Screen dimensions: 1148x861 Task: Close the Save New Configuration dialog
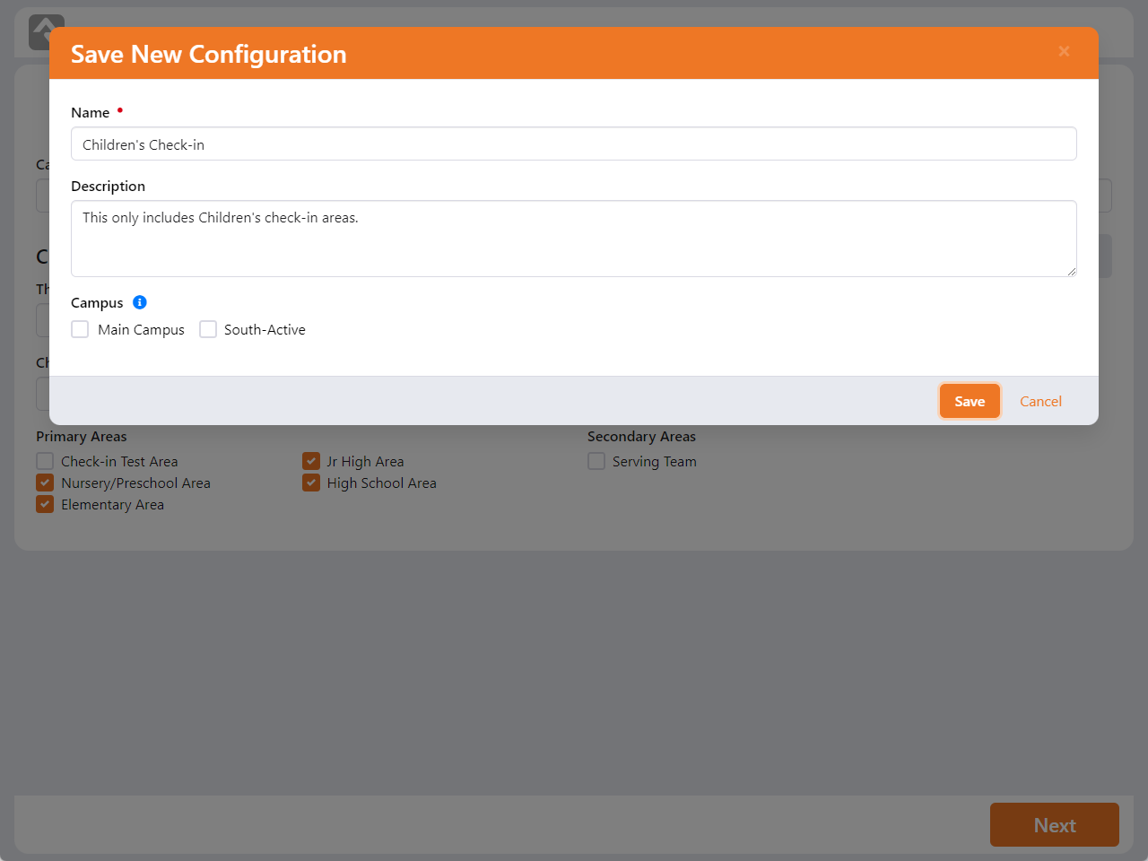point(1064,52)
